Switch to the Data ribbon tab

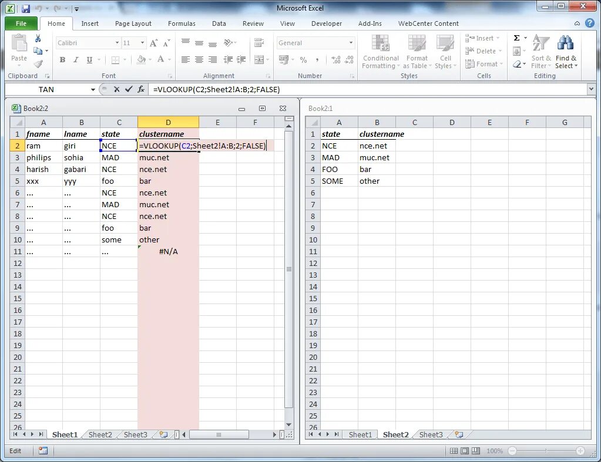(x=219, y=23)
